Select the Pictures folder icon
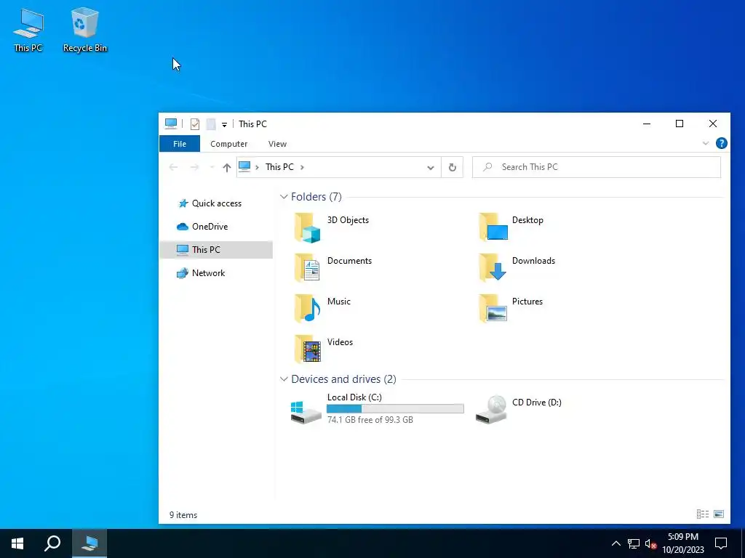This screenshot has height=558, width=745. (x=493, y=308)
